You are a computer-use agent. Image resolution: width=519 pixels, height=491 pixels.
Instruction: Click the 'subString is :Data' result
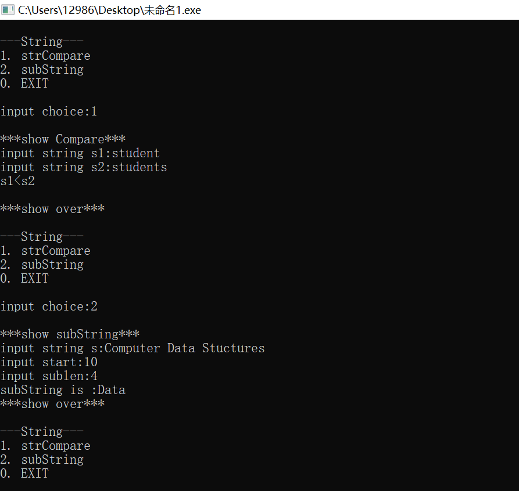click(x=63, y=390)
